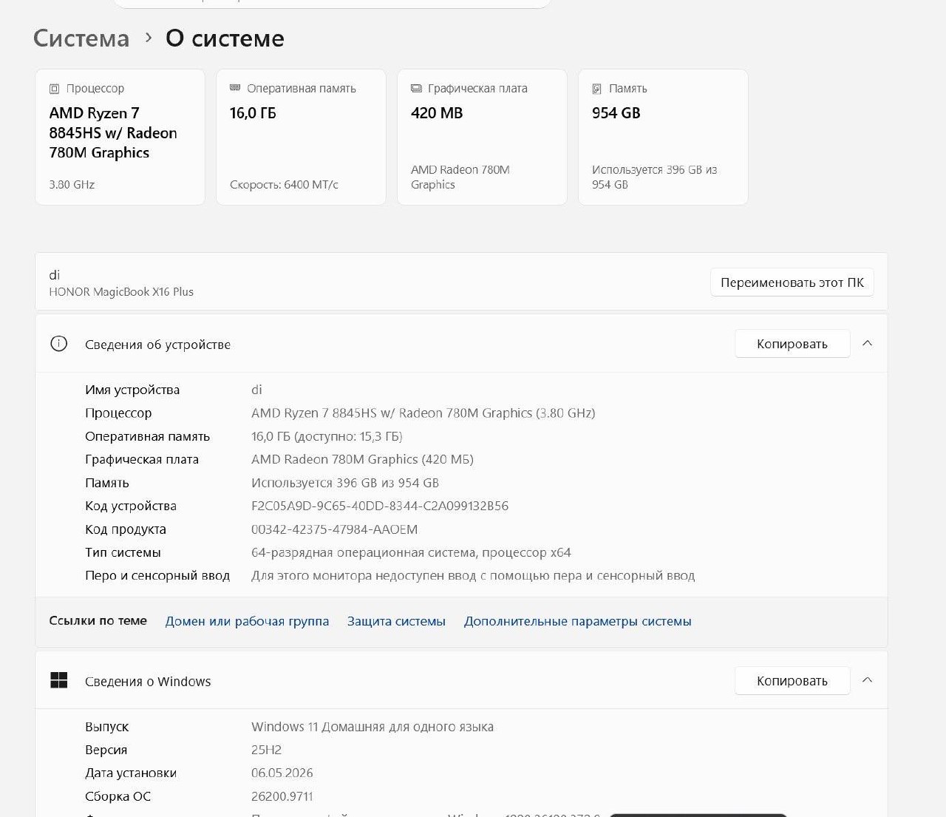Collapse the Сведения об устройстве section

pyautogui.click(x=868, y=344)
